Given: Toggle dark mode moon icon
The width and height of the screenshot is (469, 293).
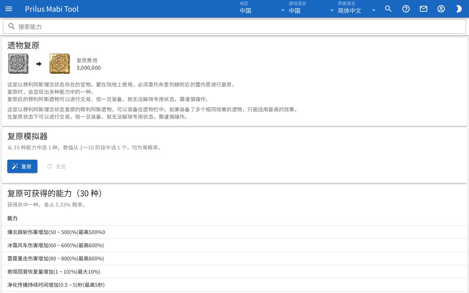Looking at the screenshot, I should (459, 9).
